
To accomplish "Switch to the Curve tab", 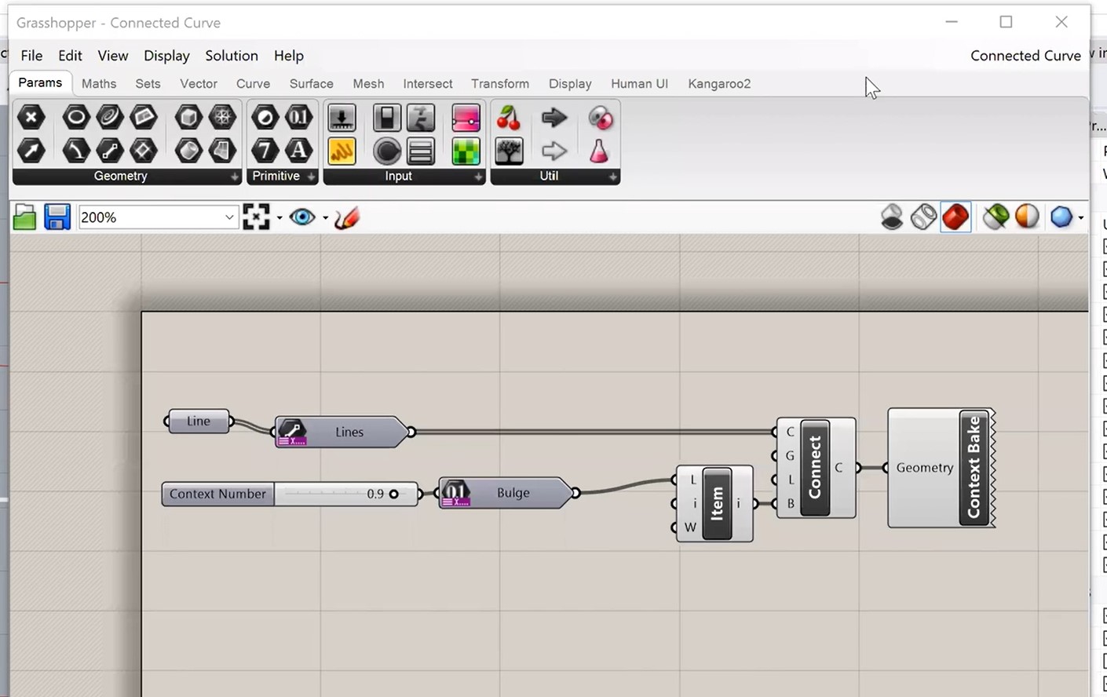I will [x=253, y=84].
